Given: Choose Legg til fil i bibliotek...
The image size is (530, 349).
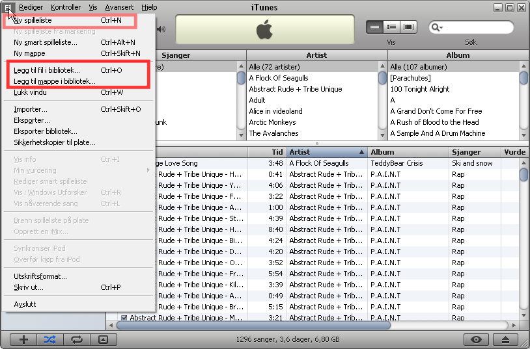Looking at the screenshot, I should (x=78, y=70).
